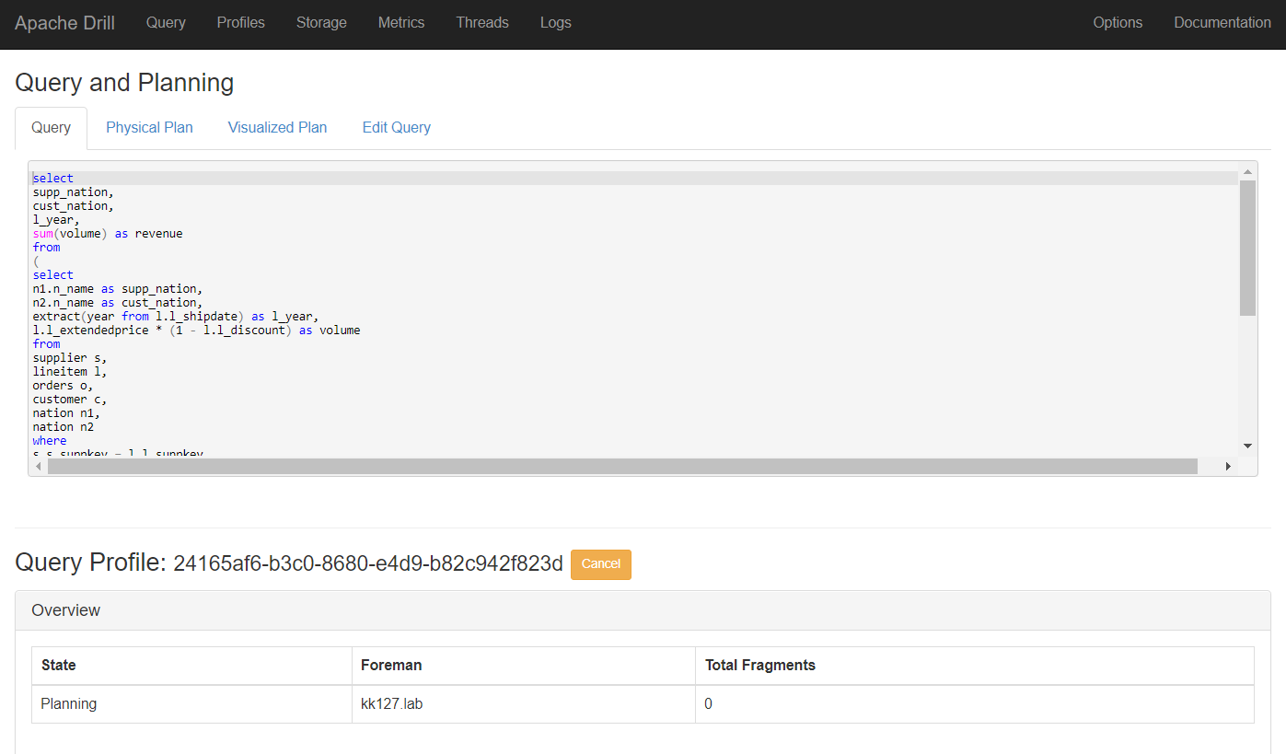Click the vertical scrollbar thumb in editor
Screen dimensions: 1286x754
tap(1247, 248)
